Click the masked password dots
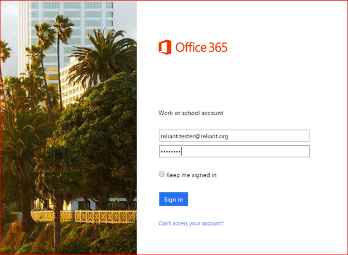The width and height of the screenshot is (348, 255). pos(170,152)
